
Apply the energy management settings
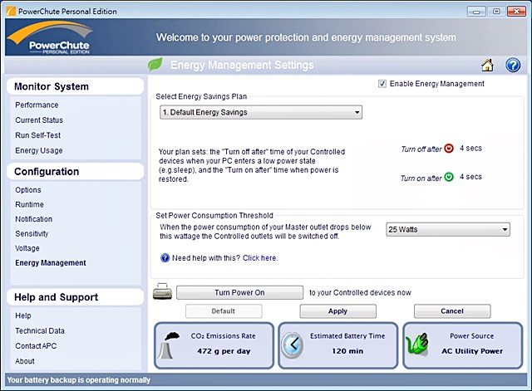click(x=338, y=311)
